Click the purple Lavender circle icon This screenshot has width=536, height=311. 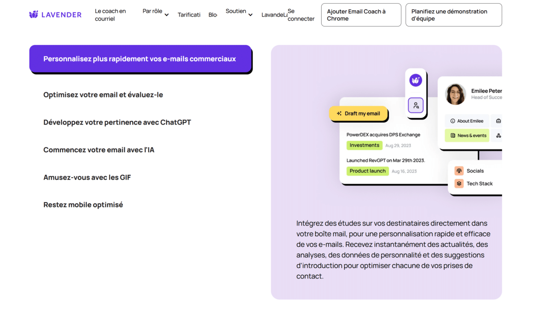[x=416, y=80]
